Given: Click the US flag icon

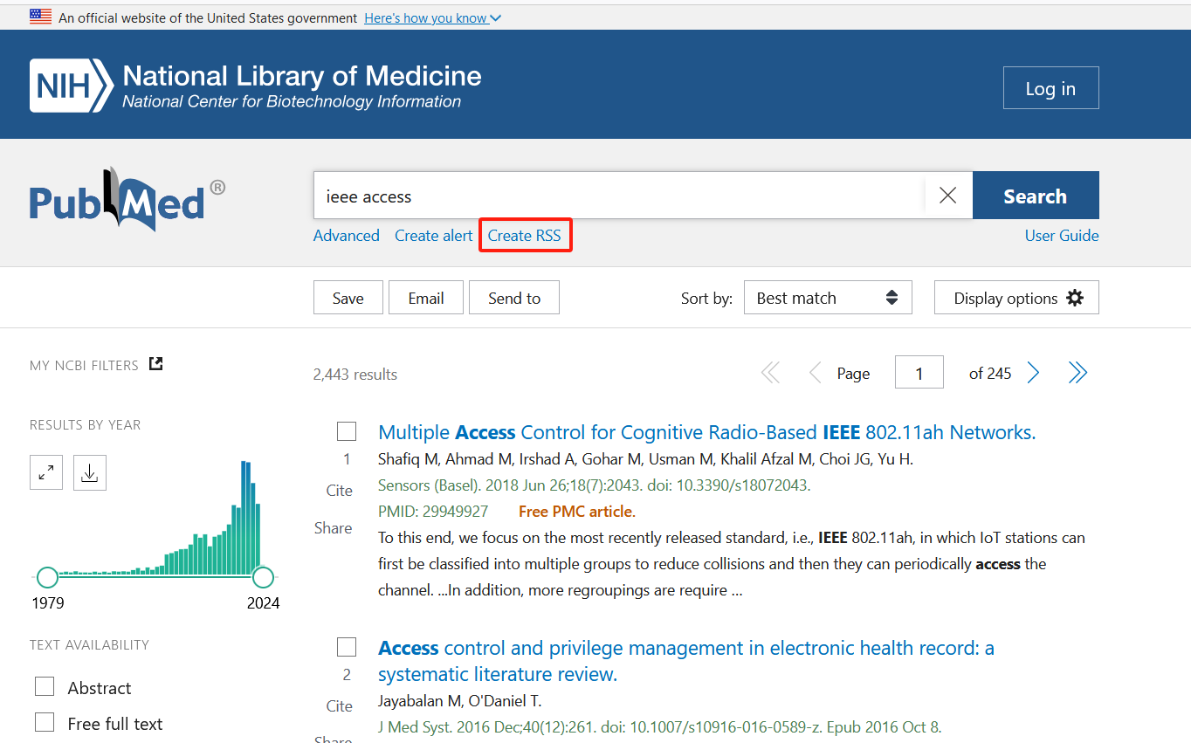Looking at the screenshot, I should coord(40,16).
